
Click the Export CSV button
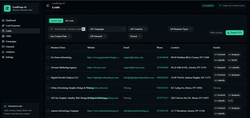click(x=234, y=33)
